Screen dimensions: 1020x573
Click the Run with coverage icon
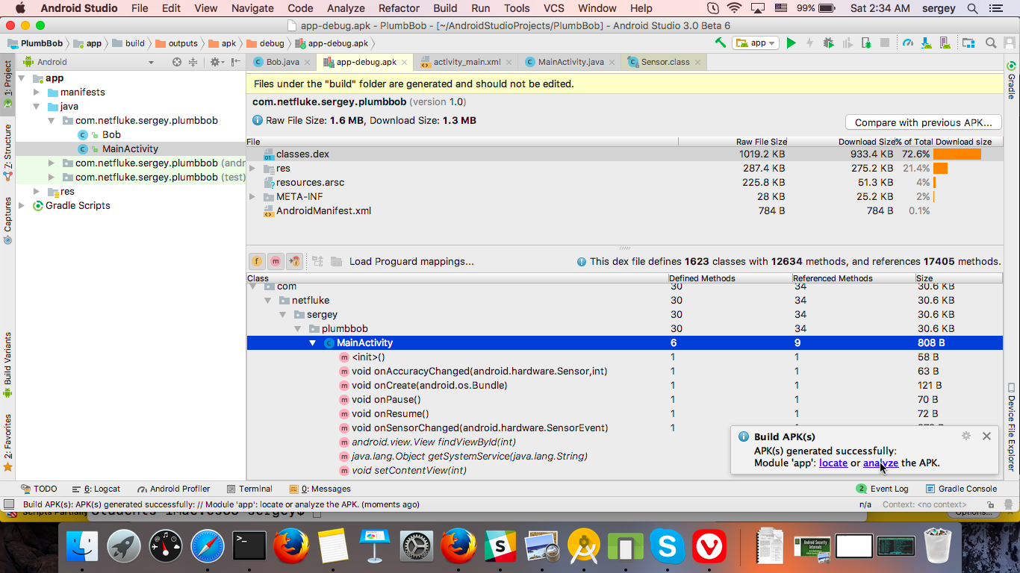pos(848,43)
